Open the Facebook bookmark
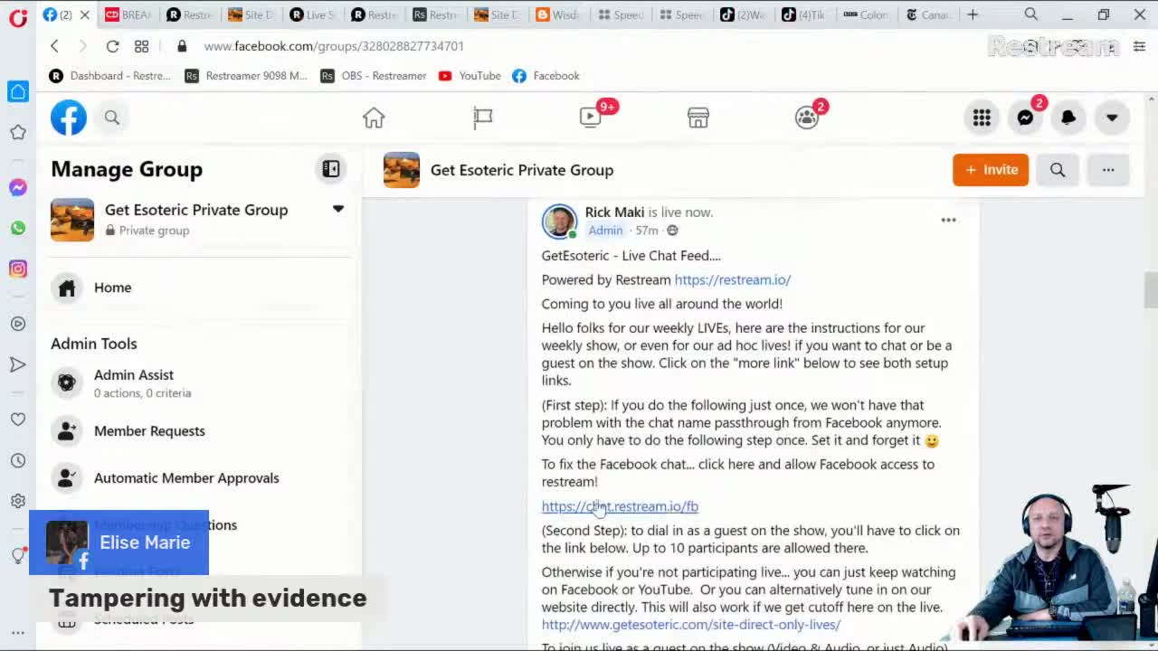 click(546, 76)
